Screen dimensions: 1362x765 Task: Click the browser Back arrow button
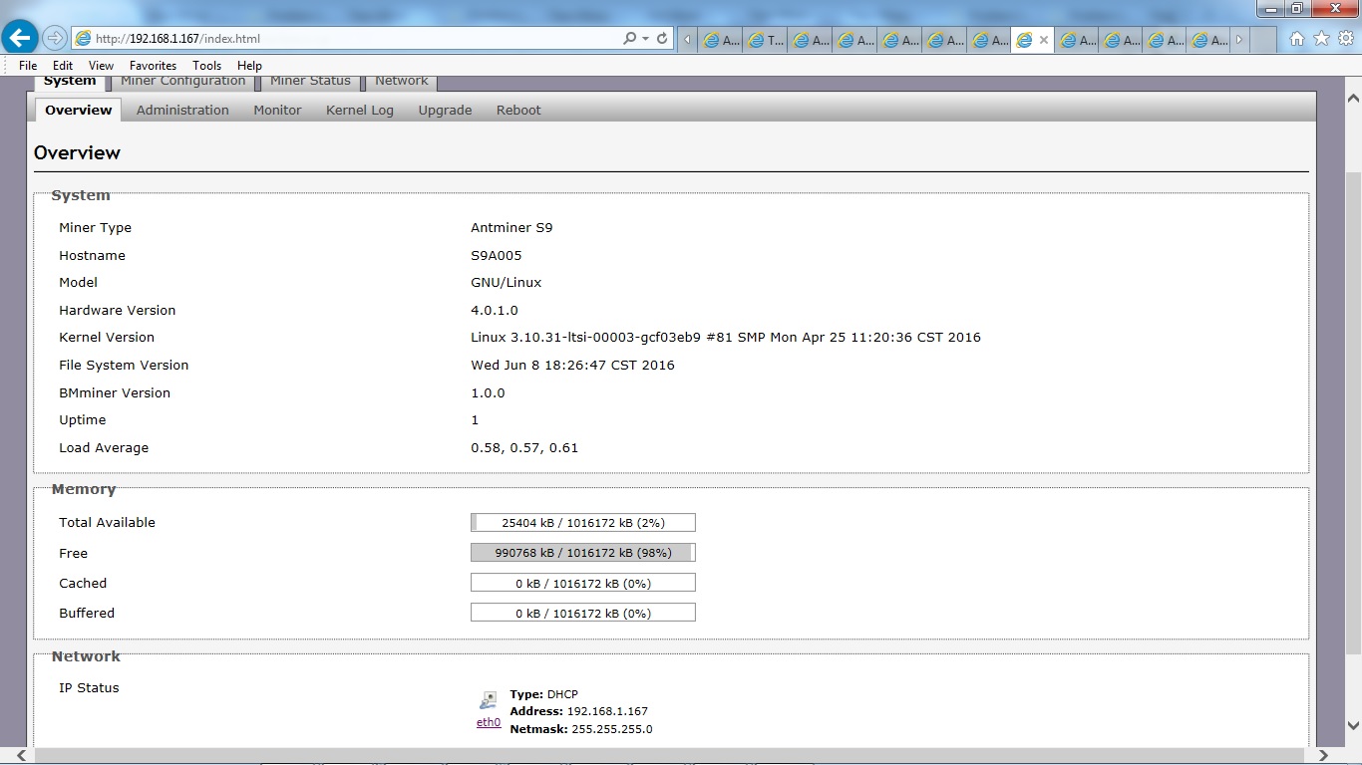(x=20, y=38)
